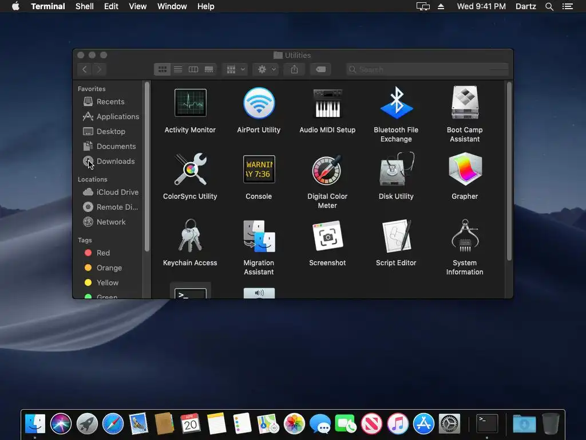The height and width of the screenshot is (440, 586).
Task: Open the View menu
Action: 137,6
